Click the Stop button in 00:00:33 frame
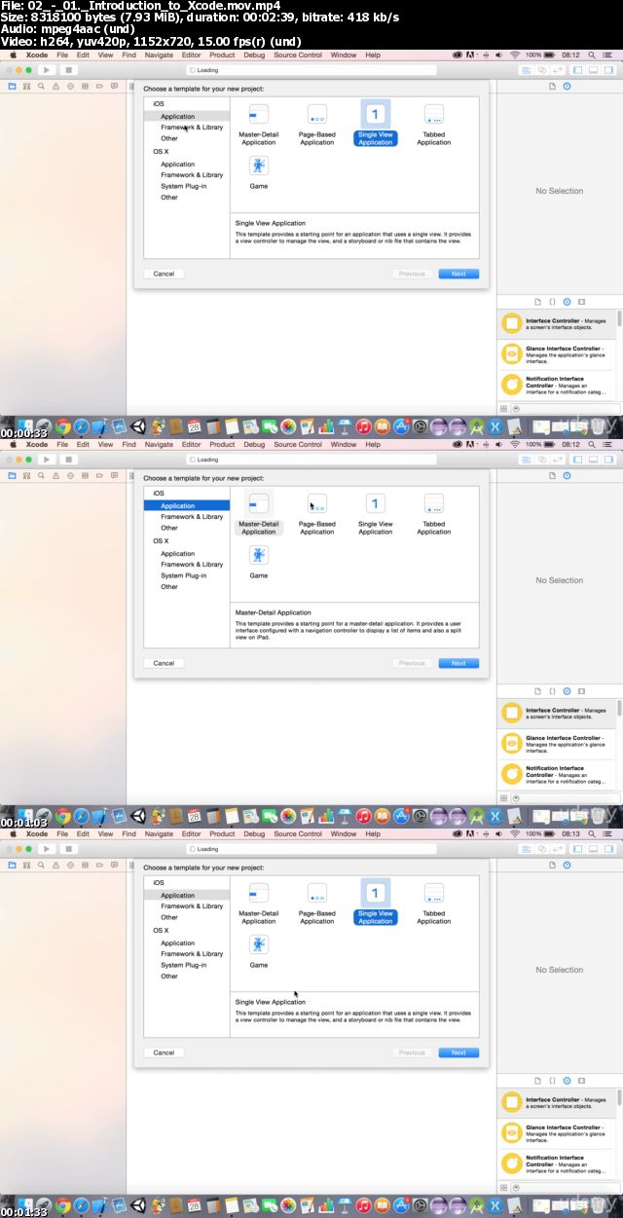 [68, 70]
